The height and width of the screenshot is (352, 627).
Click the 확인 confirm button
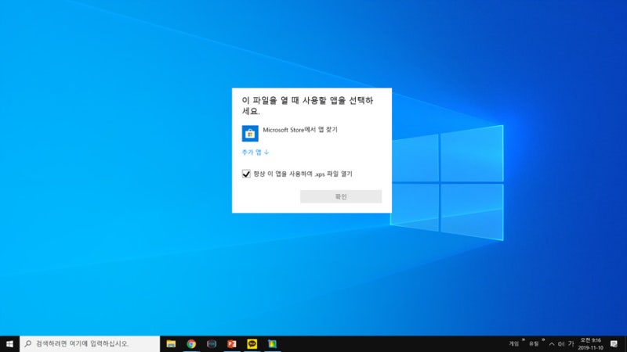click(x=341, y=196)
